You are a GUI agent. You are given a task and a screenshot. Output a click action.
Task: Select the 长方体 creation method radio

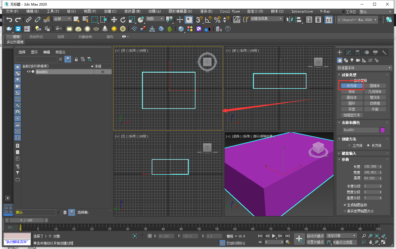click(x=368, y=145)
